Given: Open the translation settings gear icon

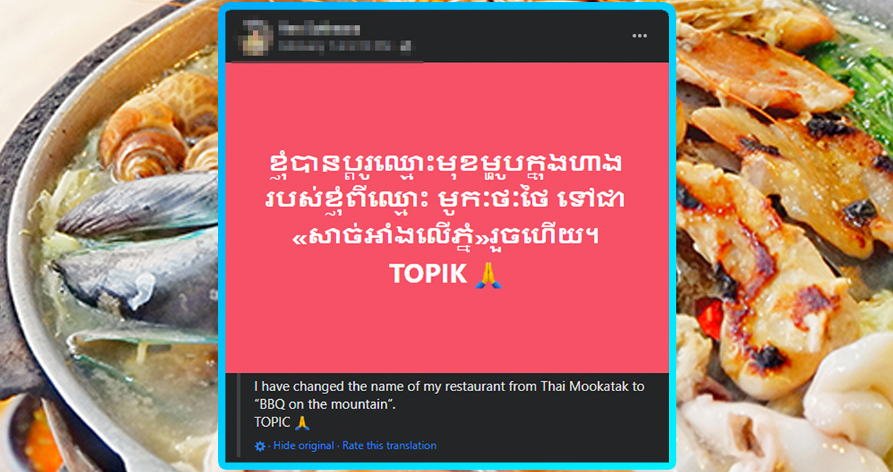Looking at the screenshot, I should point(260,446).
